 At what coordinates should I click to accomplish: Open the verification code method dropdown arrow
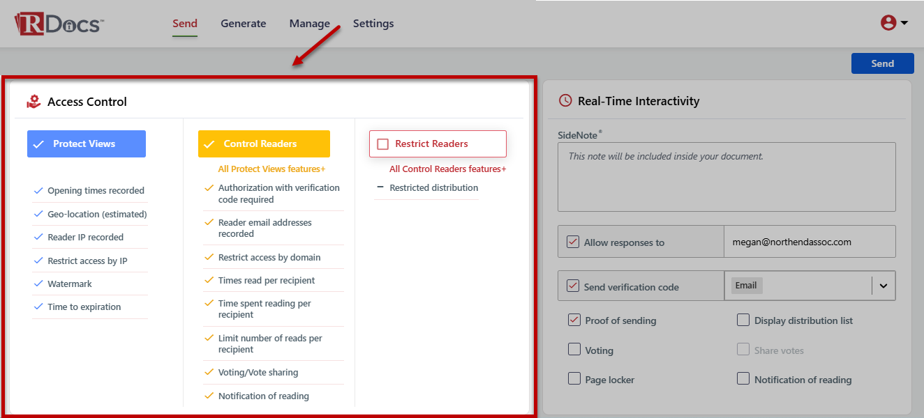click(x=883, y=286)
